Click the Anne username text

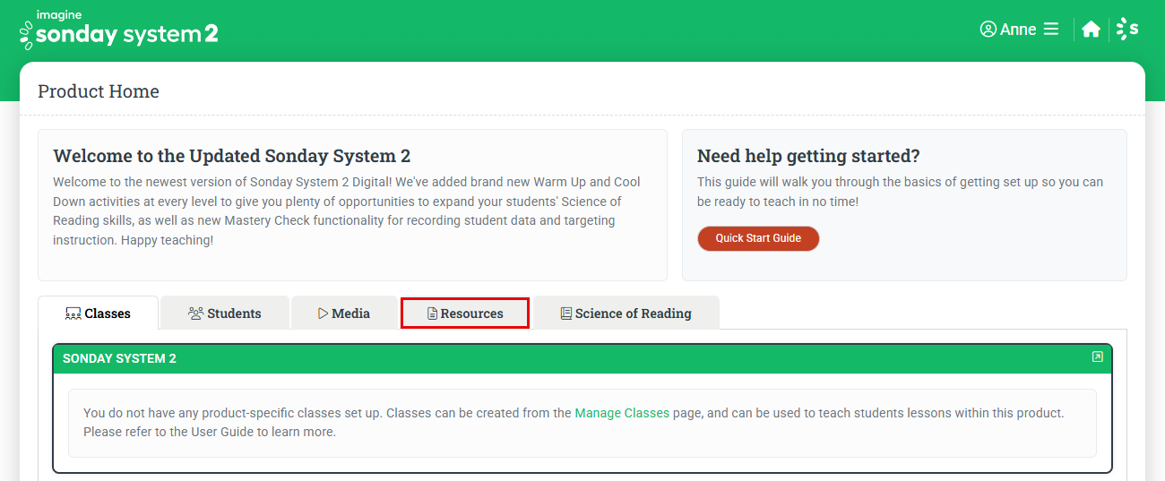[x=1018, y=30]
